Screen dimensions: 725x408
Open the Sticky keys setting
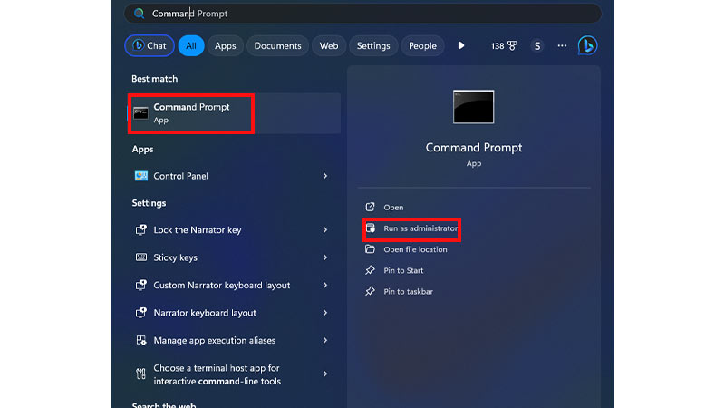(x=234, y=257)
